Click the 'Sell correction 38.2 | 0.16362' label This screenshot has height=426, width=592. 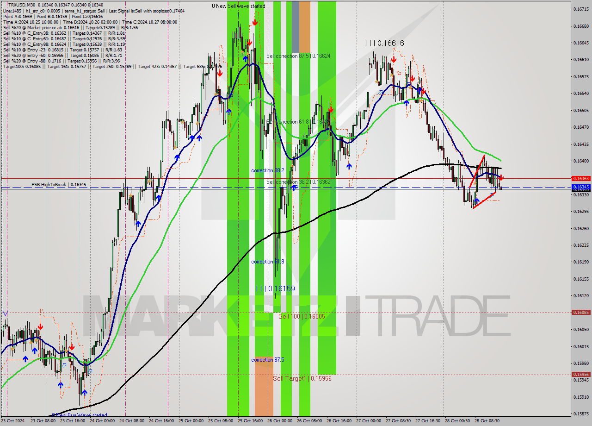[x=298, y=182]
